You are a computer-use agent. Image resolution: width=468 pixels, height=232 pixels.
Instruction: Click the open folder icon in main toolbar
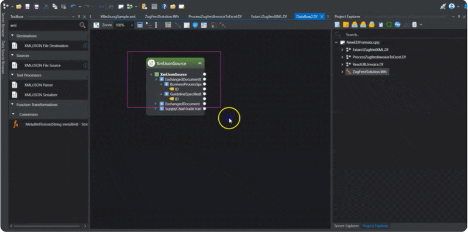click(x=19, y=6)
